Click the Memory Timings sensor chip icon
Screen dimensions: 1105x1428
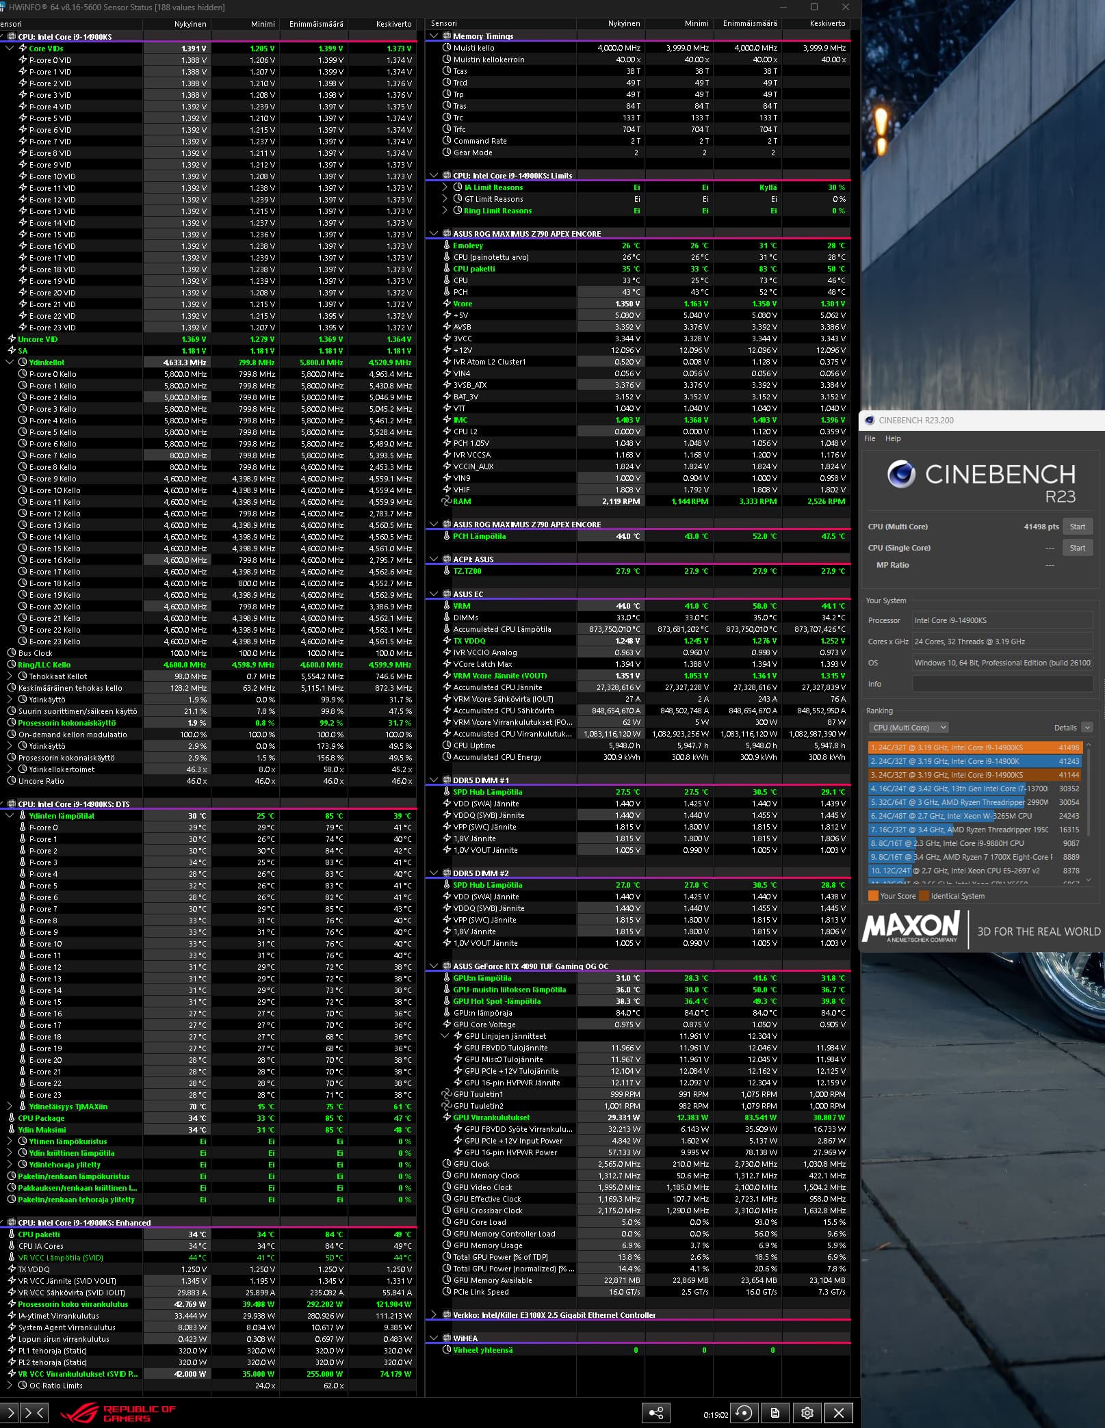(447, 36)
